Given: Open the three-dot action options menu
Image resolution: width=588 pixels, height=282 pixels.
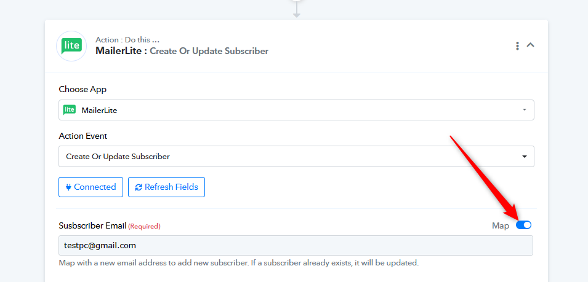Looking at the screenshot, I should pos(517,45).
